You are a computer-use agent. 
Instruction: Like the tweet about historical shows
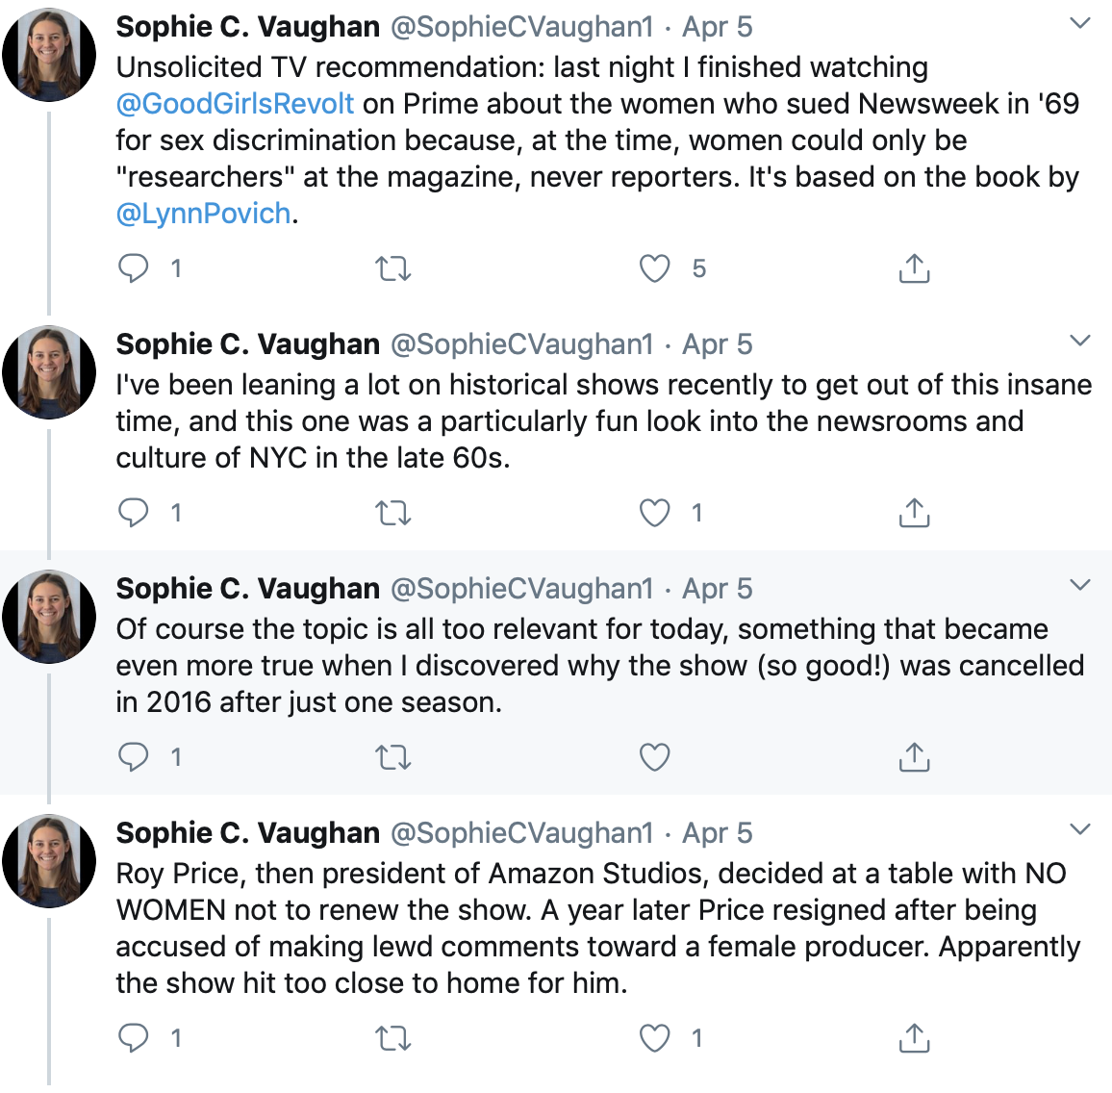(x=655, y=513)
